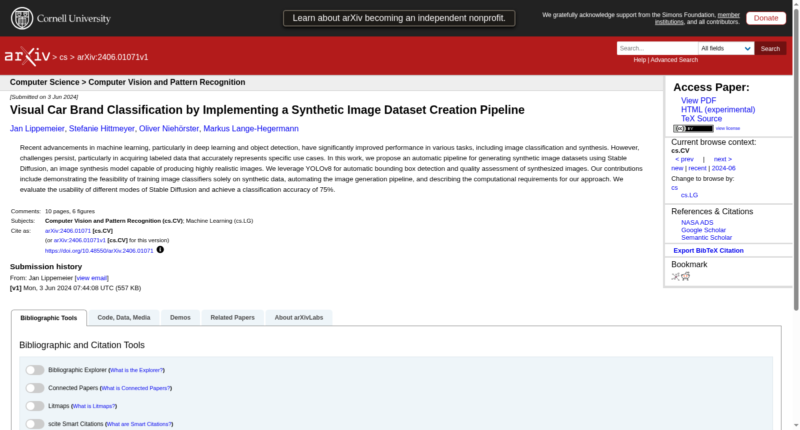Enable scite Smart Citations toggle
Viewport: 800px width, 430px height.
[35, 424]
